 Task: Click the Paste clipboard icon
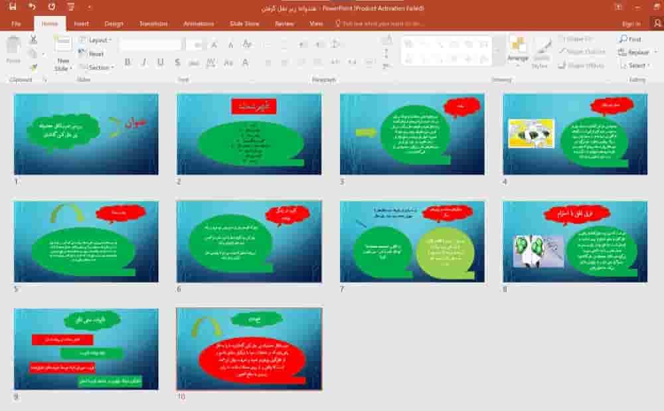pyautogui.click(x=13, y=45)
